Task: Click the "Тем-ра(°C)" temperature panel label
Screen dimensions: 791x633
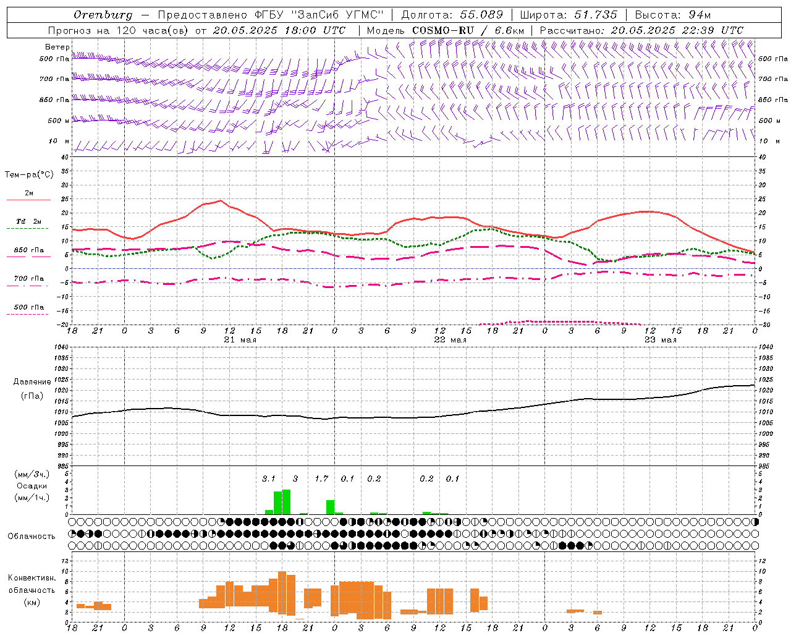Action: tap(29, 175)
